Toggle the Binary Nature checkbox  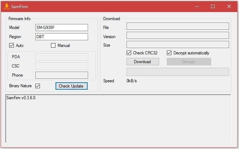[x=37, y=86]
